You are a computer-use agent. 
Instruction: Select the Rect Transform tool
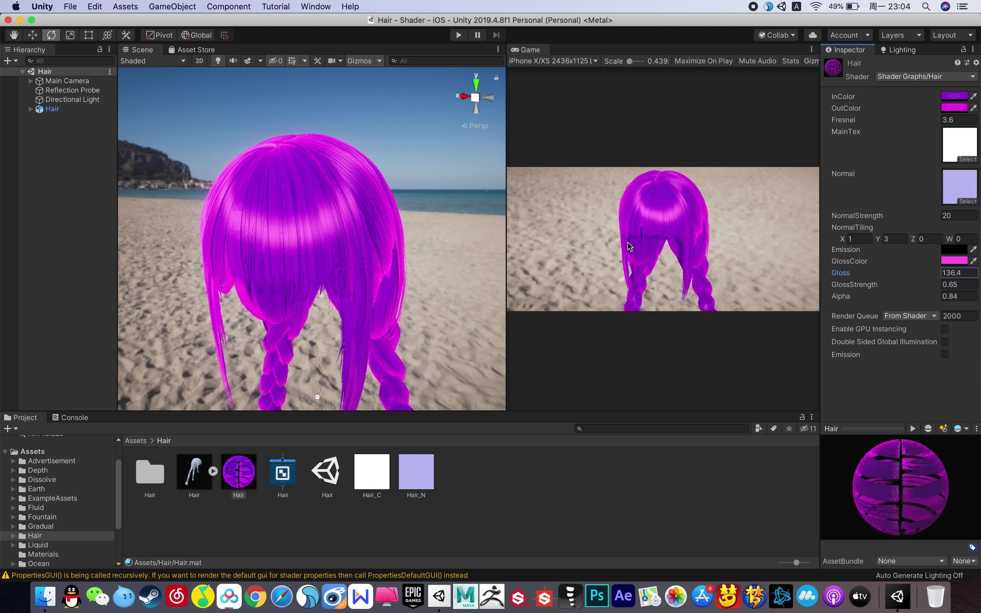(x=88, y=35)
